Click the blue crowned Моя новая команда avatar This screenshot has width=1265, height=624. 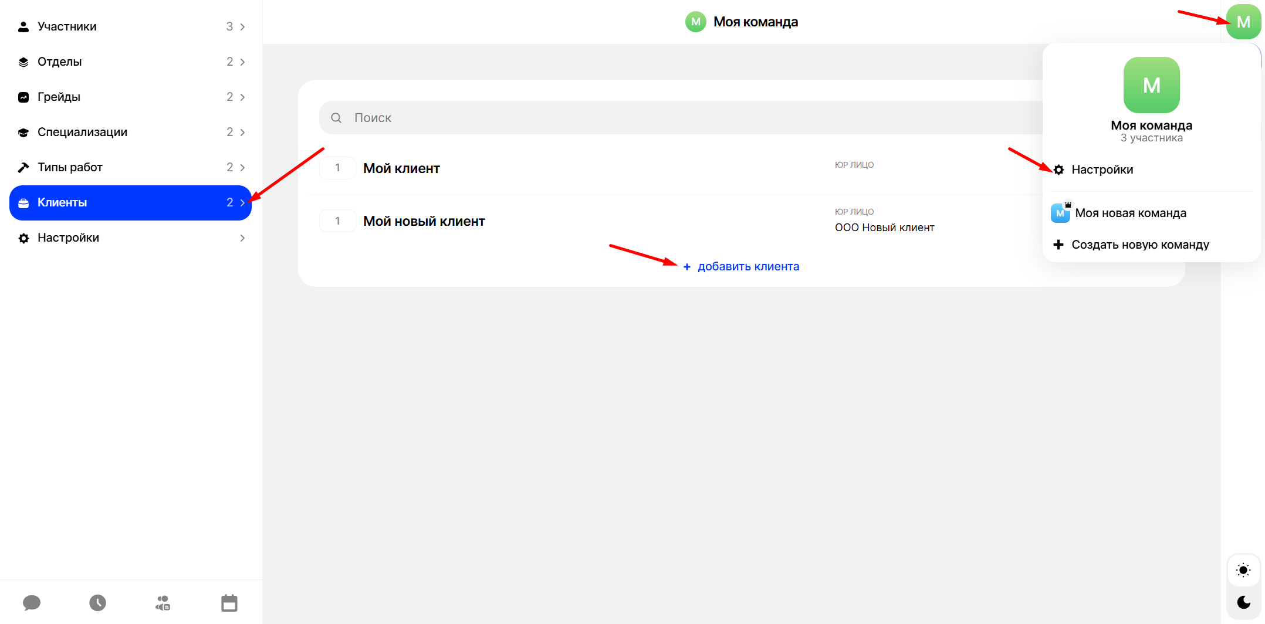1060,213
